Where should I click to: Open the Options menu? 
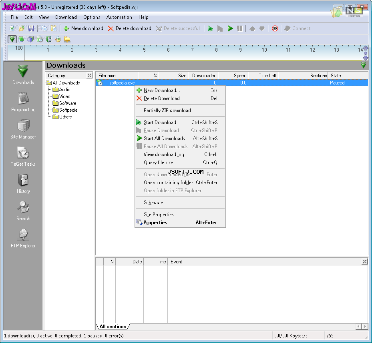(92, 17)
